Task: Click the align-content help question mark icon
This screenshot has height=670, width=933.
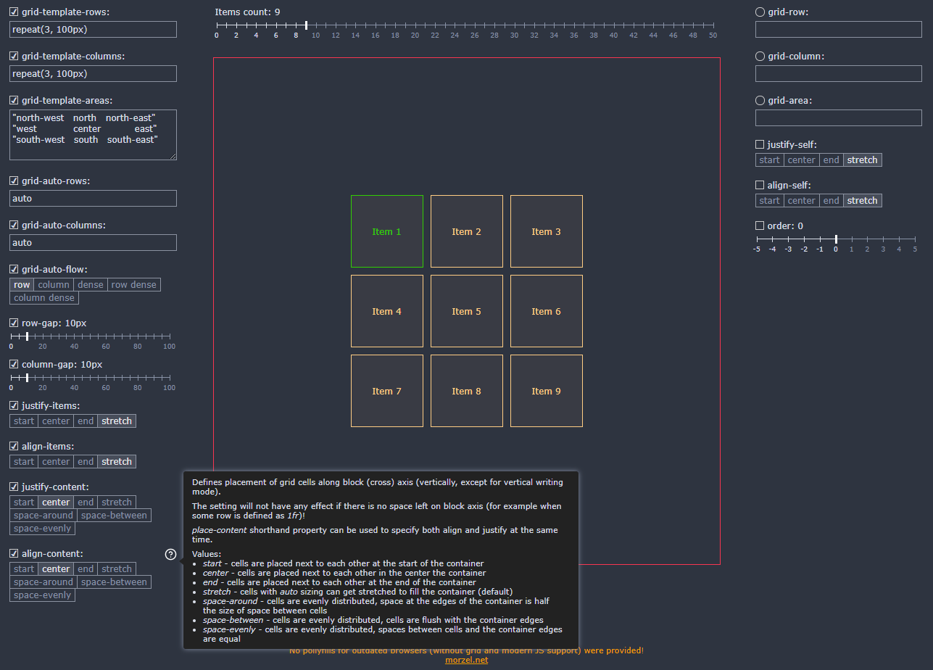Action: tap(170, 555)
